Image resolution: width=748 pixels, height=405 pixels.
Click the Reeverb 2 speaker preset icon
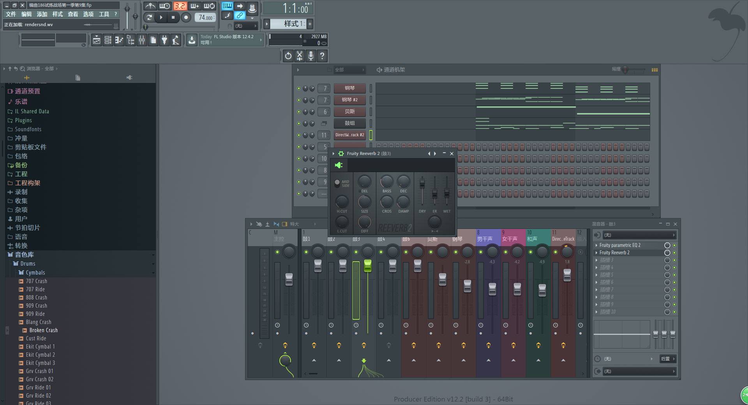(x=339, y=165)
